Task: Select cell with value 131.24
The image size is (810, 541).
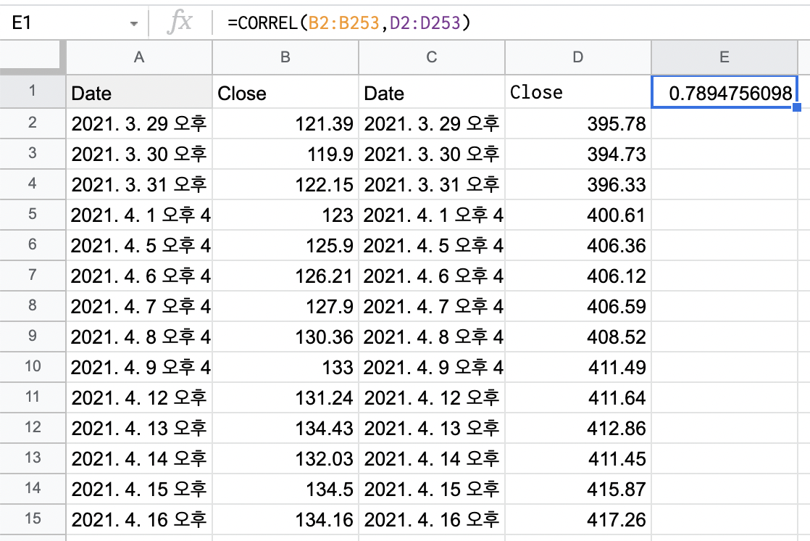Action: click(x=285, y=398)
